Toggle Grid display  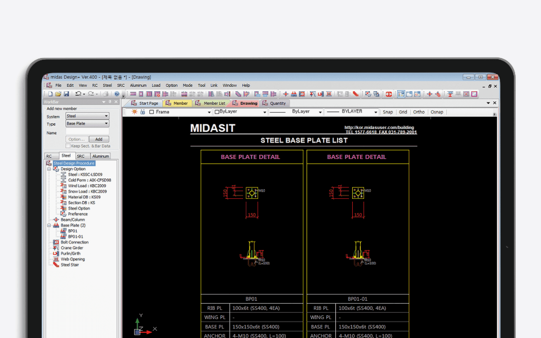click(403, 112)
